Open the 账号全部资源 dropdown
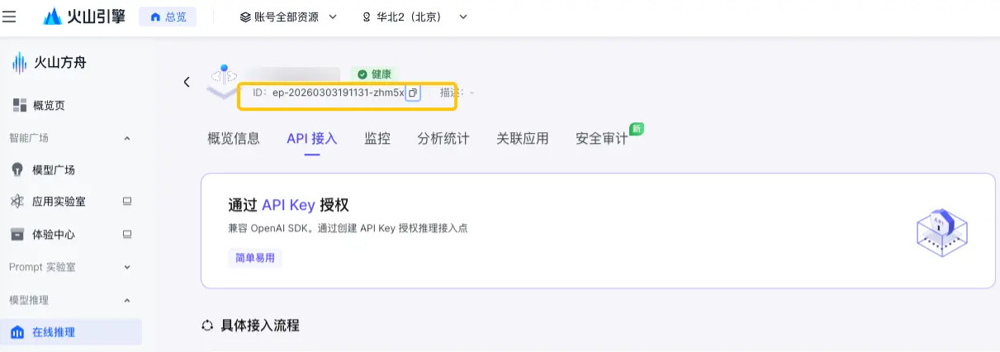 coord(288,17)
